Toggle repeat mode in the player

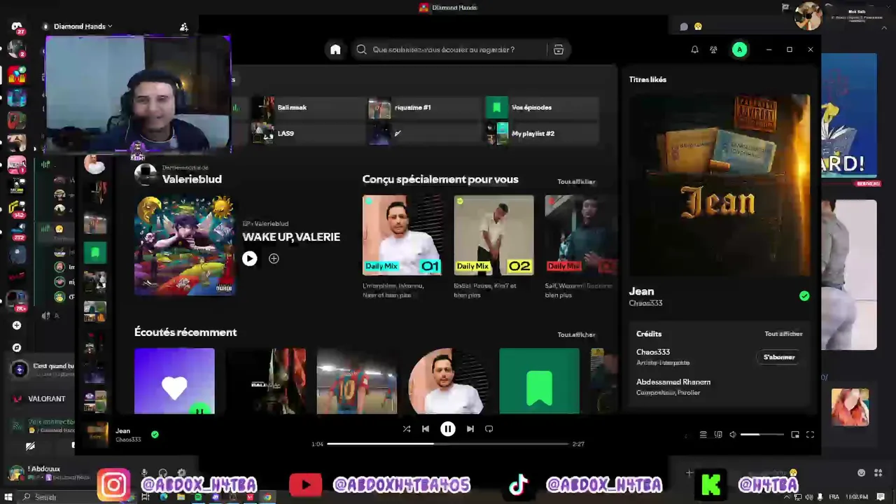coord(489,429)
